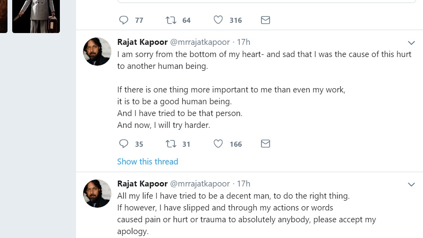Like the tweet with 316 likes
This screenshot has width=423, height=238.
tap(218, 20)
